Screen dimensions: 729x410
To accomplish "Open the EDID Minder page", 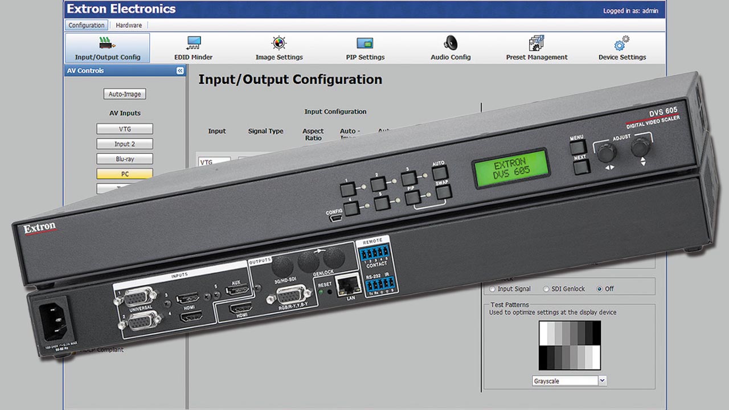I will tap(193, 48).
